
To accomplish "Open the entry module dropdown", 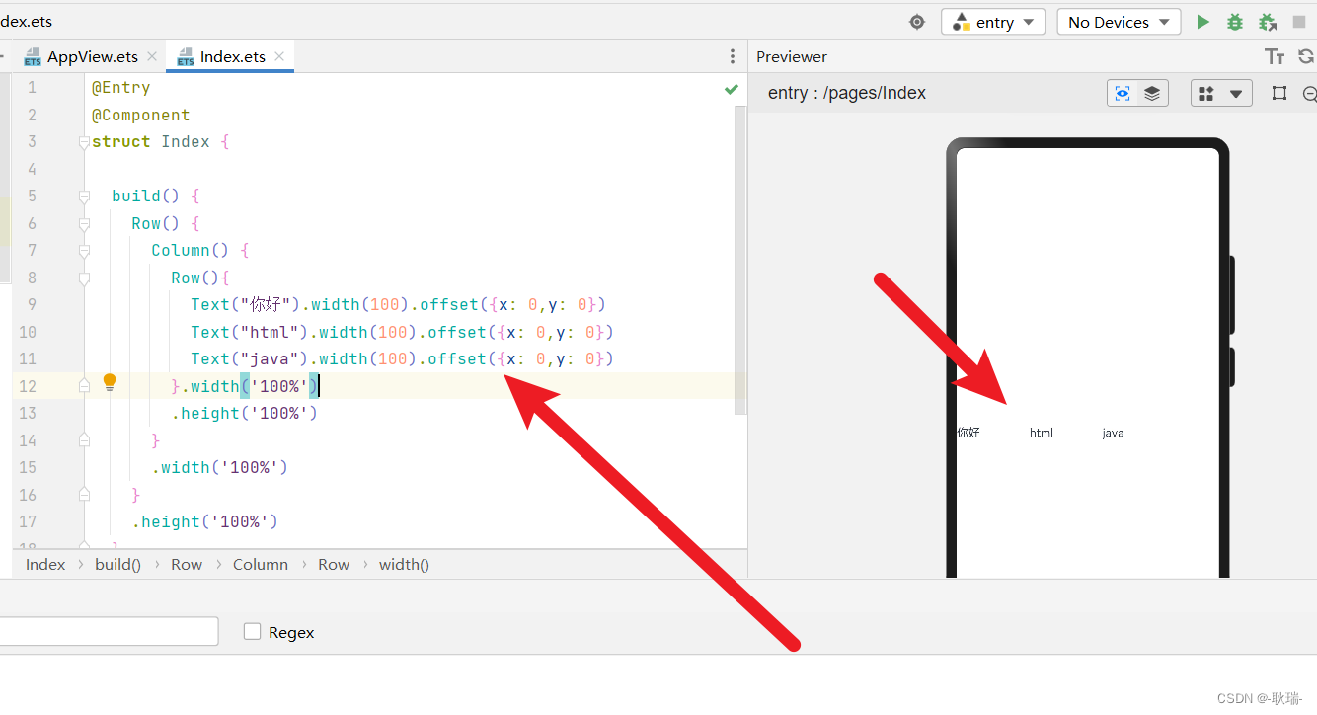I will [993, 22].
